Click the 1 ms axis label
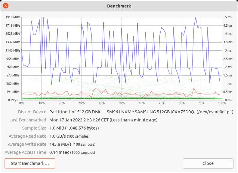The height and width of the screenshot is (173, 238). 228,84
